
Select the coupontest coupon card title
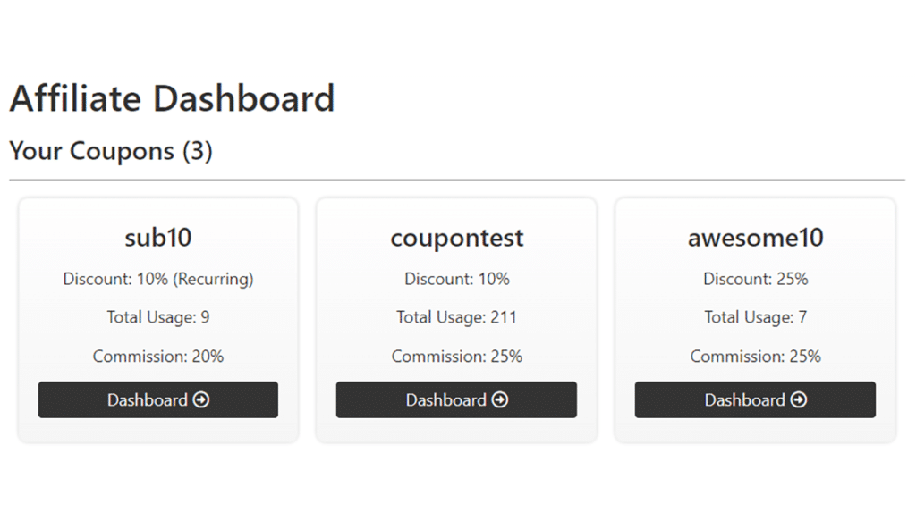click(x=456, y=238)
